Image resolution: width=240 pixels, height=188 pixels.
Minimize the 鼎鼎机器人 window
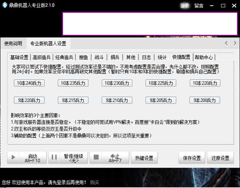point(212,6)
